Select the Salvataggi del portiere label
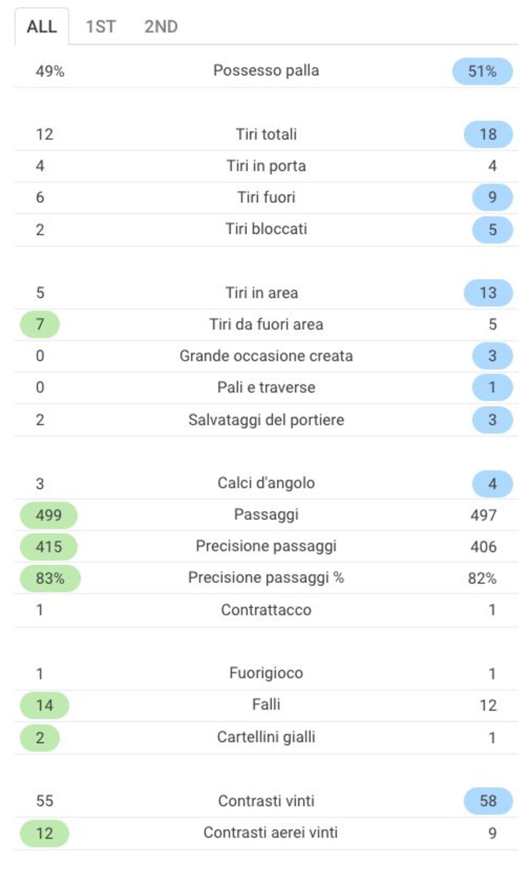The image size is (531, 885). 266,420
